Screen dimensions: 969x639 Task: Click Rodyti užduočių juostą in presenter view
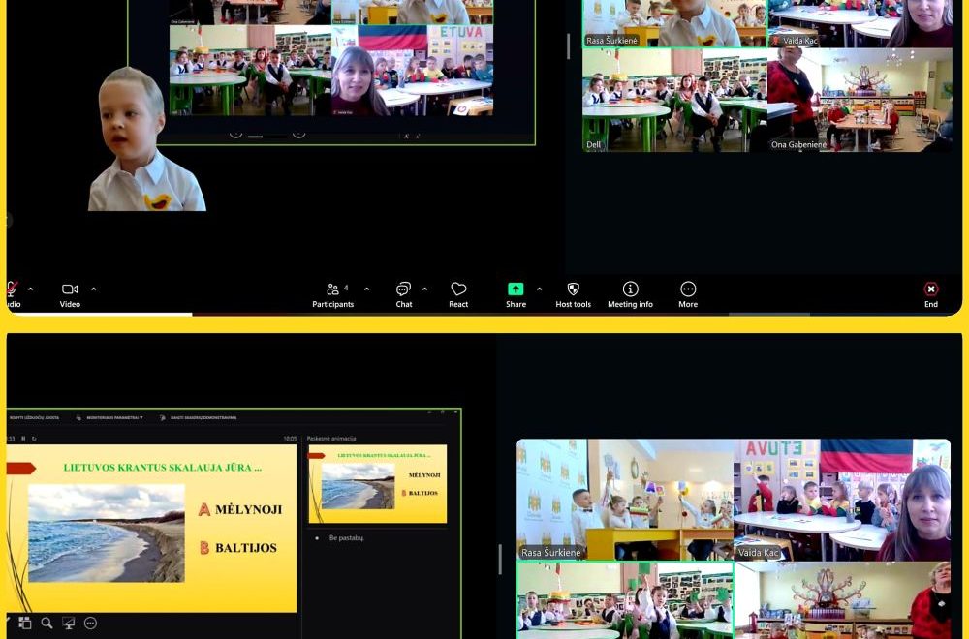pyautogui.click(x=33, y=418)
